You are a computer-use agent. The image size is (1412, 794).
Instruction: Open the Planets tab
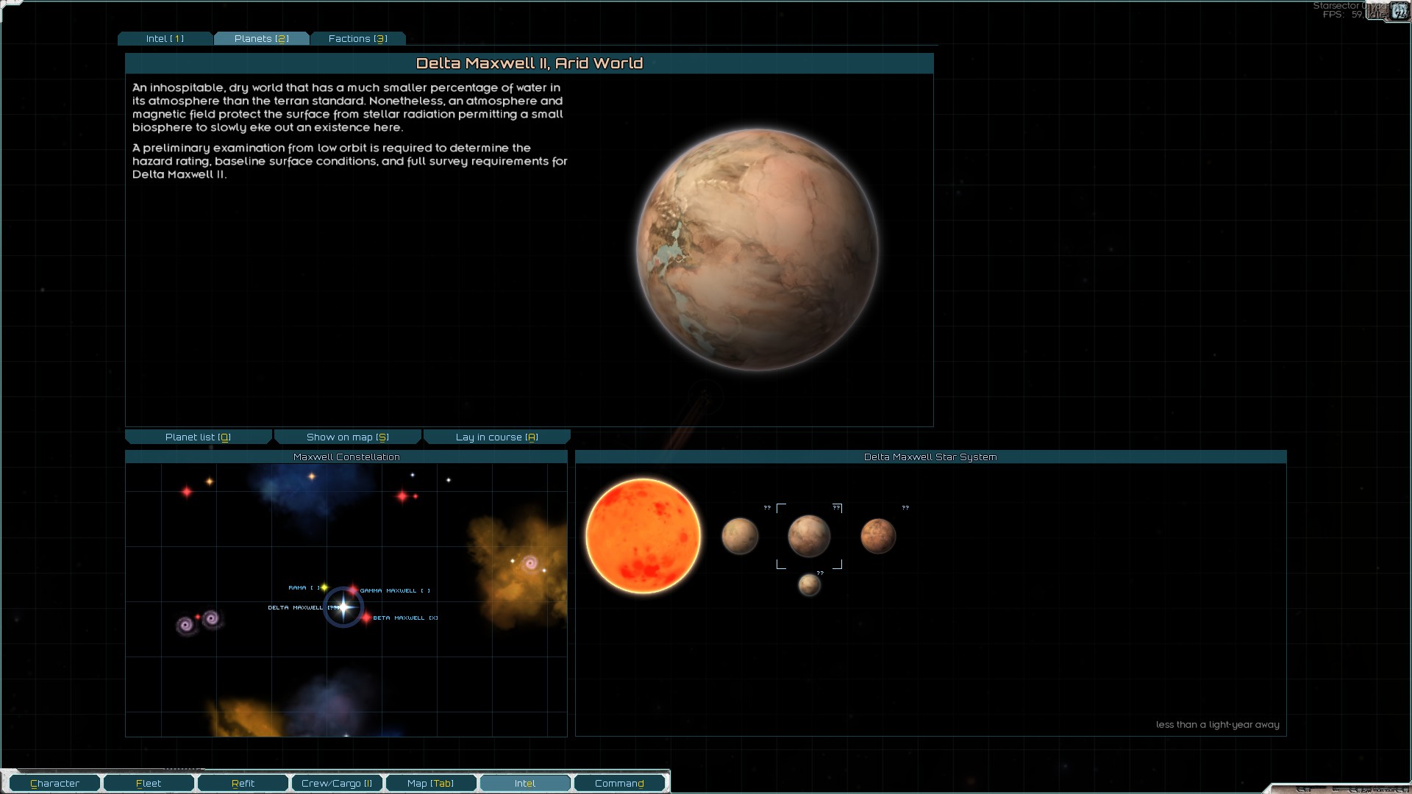click(261, 39)
